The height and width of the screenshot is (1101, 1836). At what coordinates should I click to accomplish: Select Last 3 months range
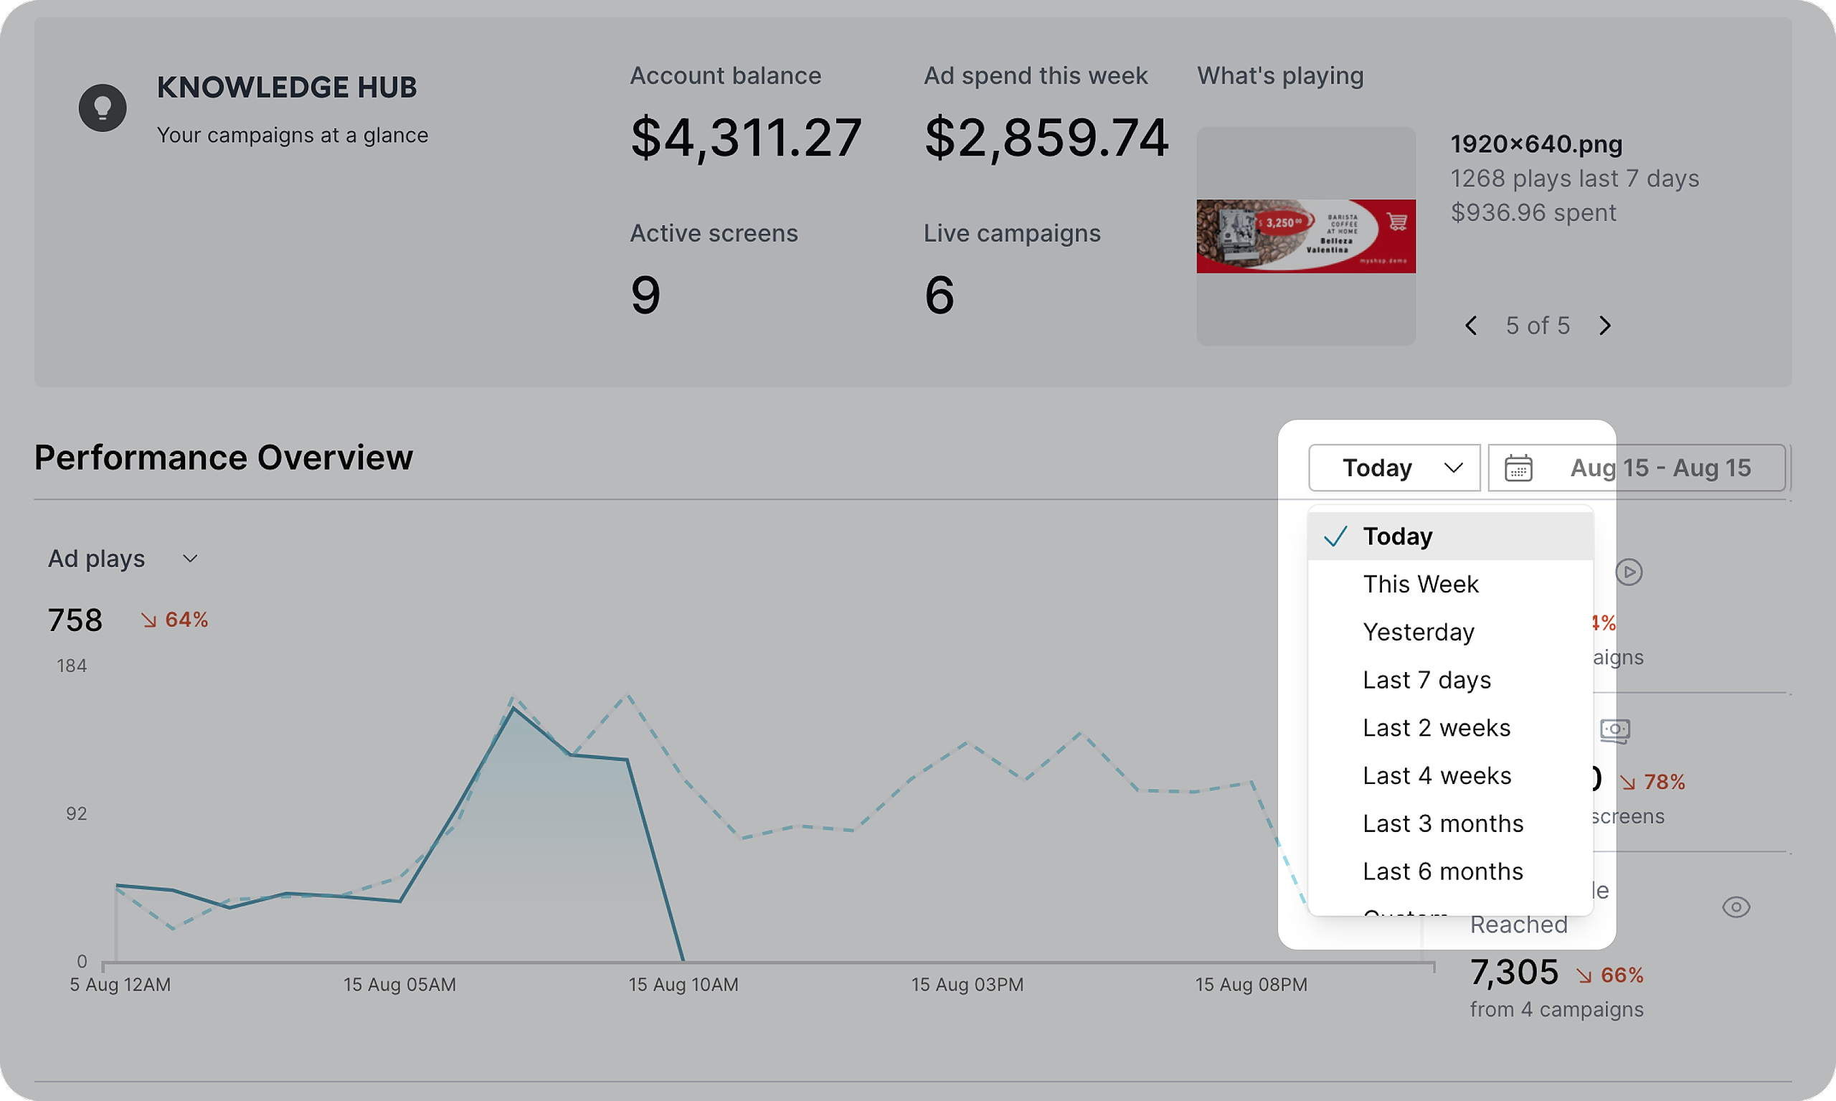click(1442, 823)
